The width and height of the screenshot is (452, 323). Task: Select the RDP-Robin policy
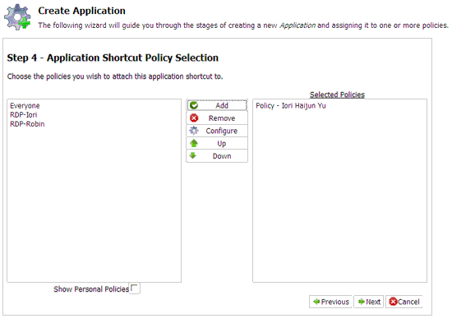point(27,124)
